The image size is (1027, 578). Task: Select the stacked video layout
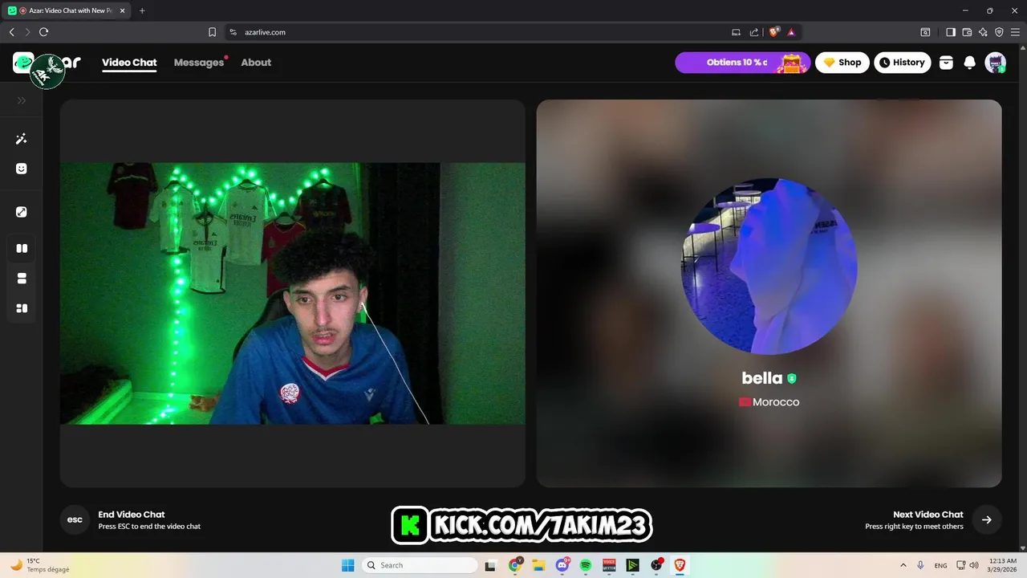22,279
